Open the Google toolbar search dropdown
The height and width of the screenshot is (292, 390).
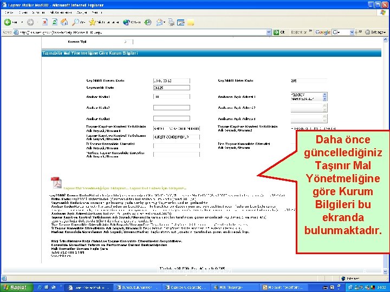[x=352, y=32]
